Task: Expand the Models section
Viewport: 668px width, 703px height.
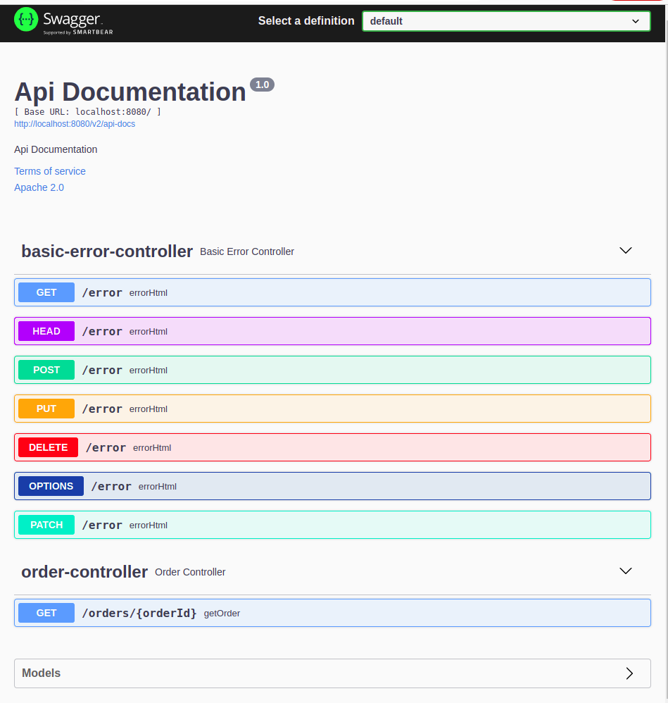Action: pyautogui.click(x=332, y=673)
